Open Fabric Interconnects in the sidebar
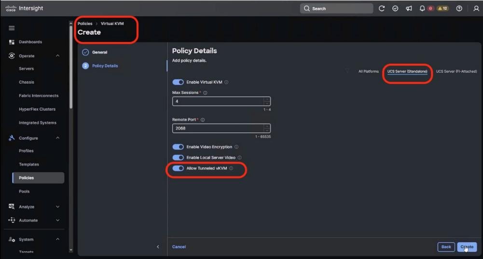This screenshot has height=259, width=483. (x=39, y=95)
